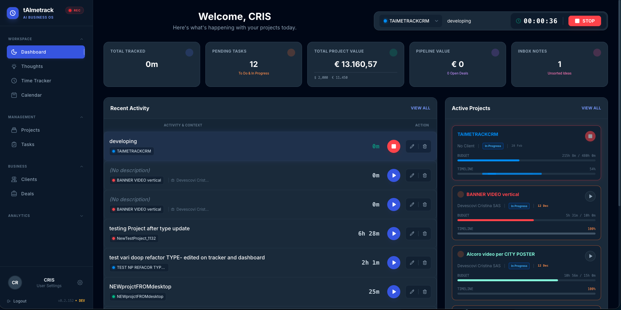The image size is (621, 310).
Task: Start timer for test vari doop refactor entry
Action: (x=394, y=263)
